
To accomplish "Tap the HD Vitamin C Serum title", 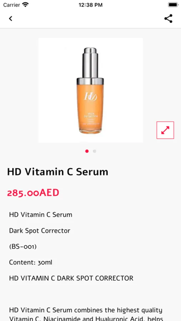I will point(57,172).
